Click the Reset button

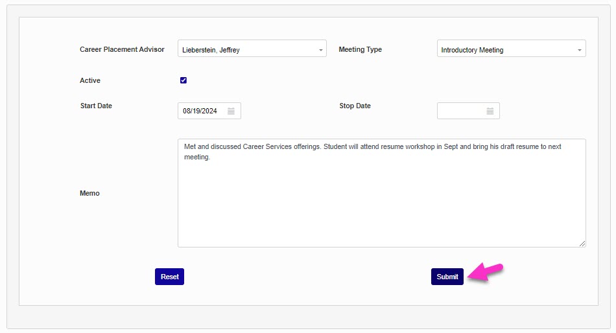169,277
